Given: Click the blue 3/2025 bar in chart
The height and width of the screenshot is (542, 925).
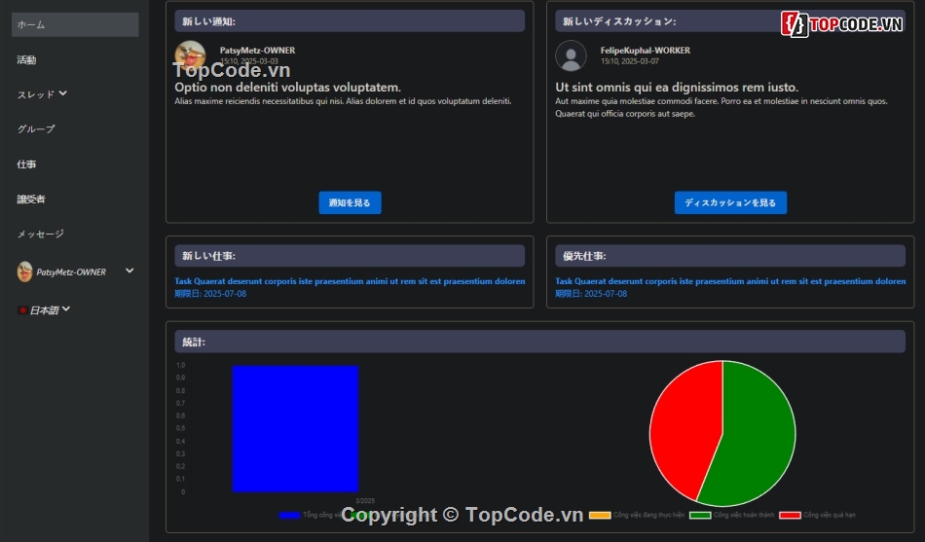Looking at the screenshot, I should pyautogui.click(x=295, y=429).
